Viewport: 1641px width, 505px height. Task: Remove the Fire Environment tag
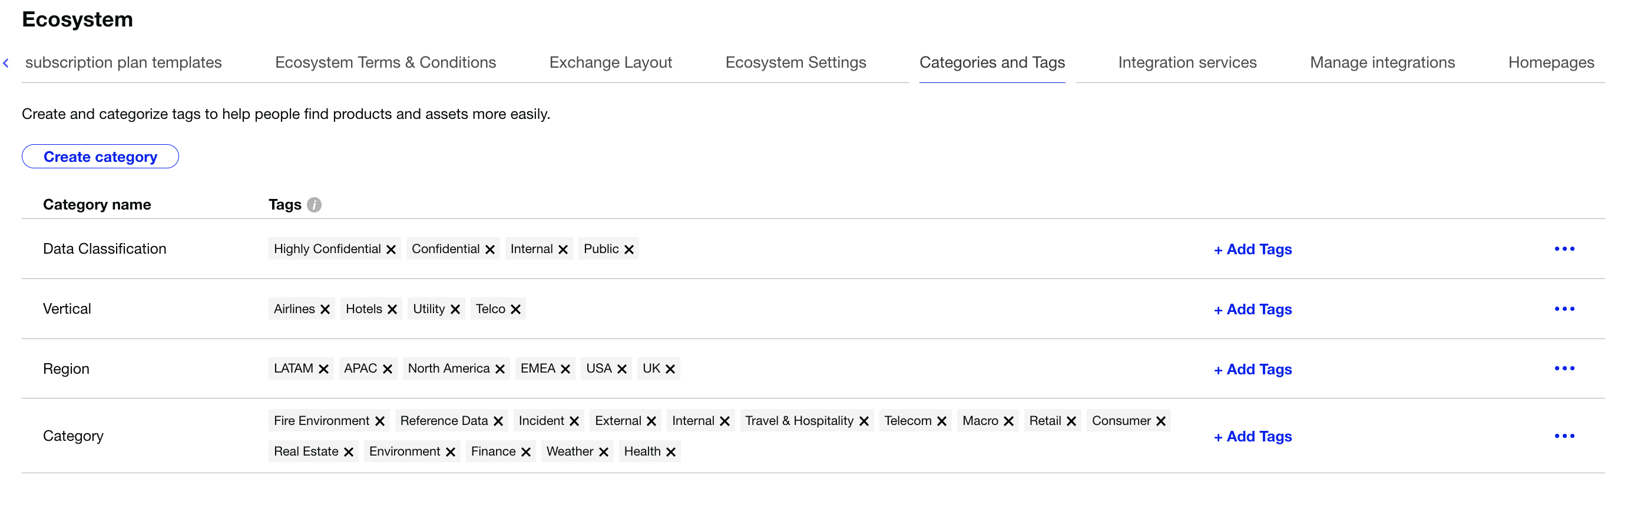pyautogui.click(x=380, y=421)
